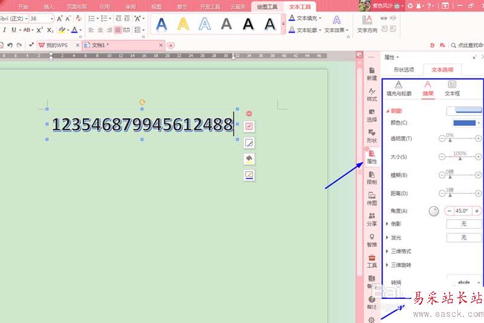Screen dimensions: 484x323
Task: Apply superscript X² formatting
Action: (40, 30)
